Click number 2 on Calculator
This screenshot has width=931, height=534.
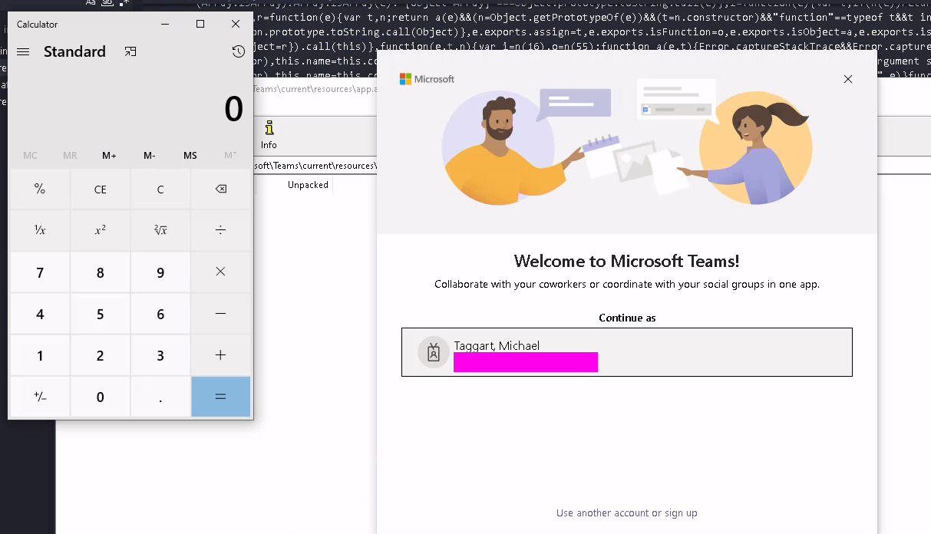[101, 355]
